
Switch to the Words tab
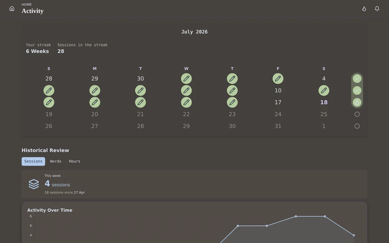pyautogui.click(x=56, y=161)
